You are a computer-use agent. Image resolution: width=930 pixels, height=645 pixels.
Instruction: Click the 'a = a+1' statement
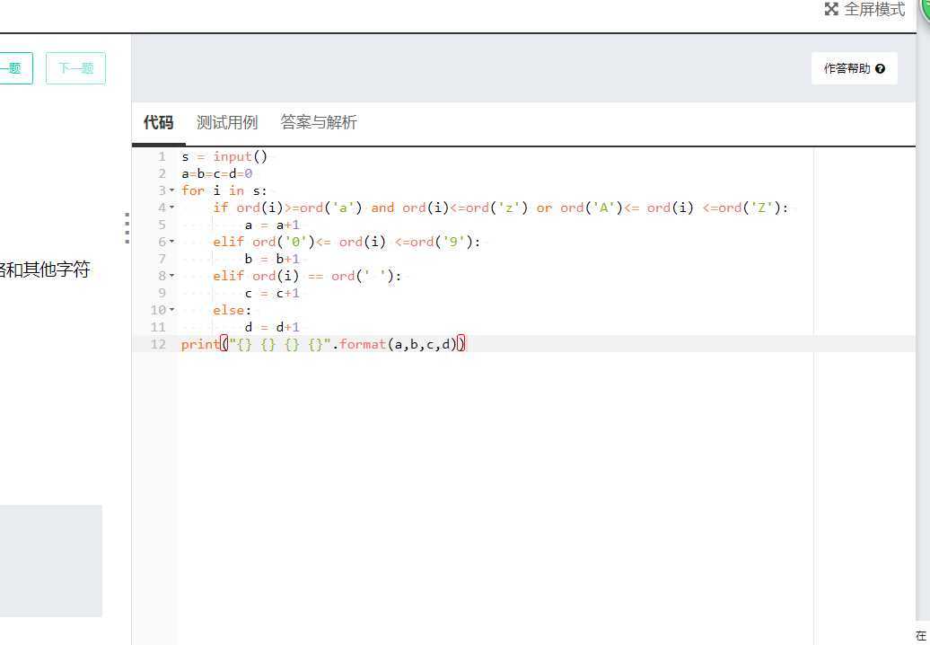pyautogui.click(x=272, y=225)
